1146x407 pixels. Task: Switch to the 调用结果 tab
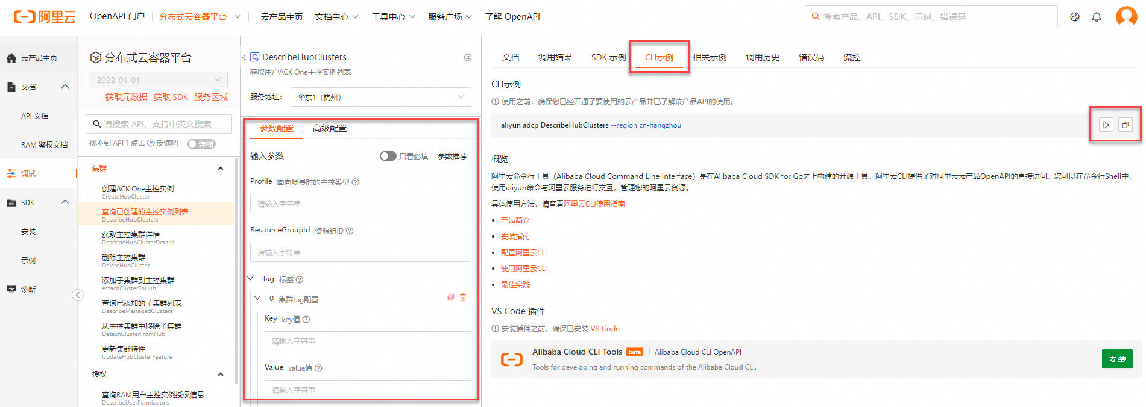pos(555,57)
